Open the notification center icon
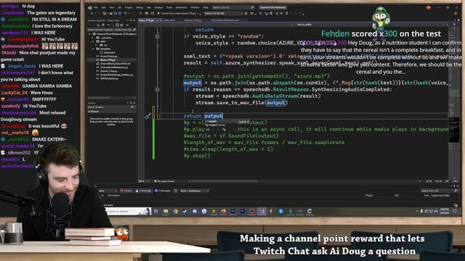 (x=455, y=211)
